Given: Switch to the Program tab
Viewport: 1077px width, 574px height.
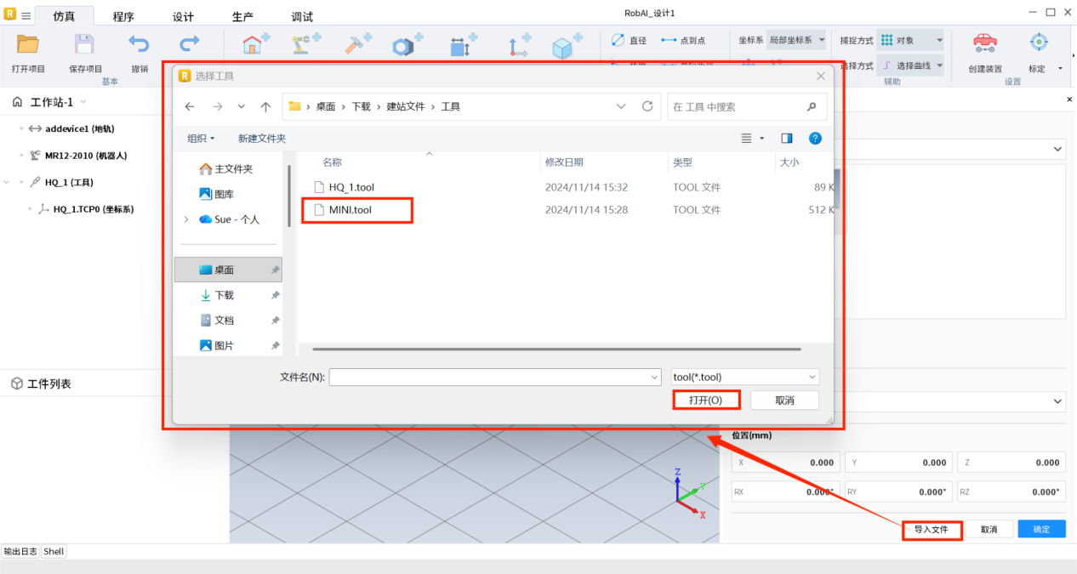Looking at the screenshot, I should 123,17.
